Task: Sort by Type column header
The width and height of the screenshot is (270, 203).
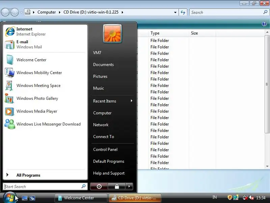Action: coord(168,33)
